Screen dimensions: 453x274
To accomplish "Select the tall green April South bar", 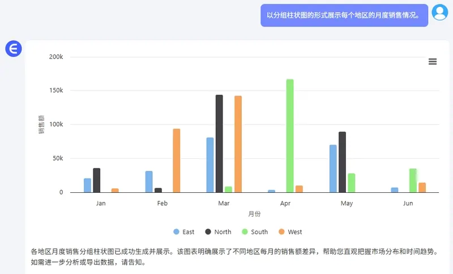I will pyautogui.click(x=290, y=136).
